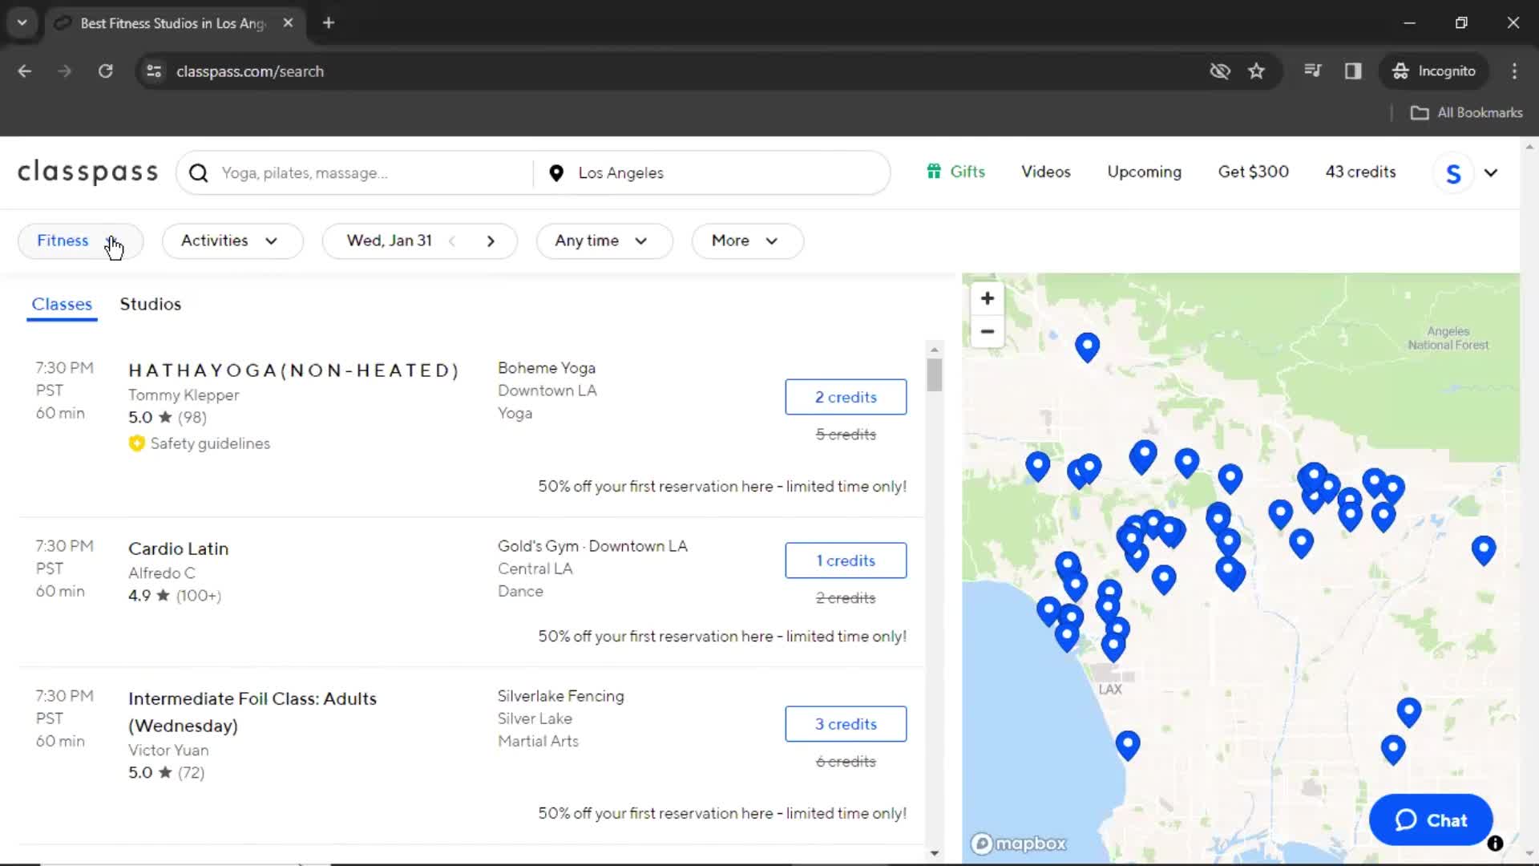This screenshot has width=1539, height=866.
Task: Select the northernmost map pin
Action: pos(1087,347)
